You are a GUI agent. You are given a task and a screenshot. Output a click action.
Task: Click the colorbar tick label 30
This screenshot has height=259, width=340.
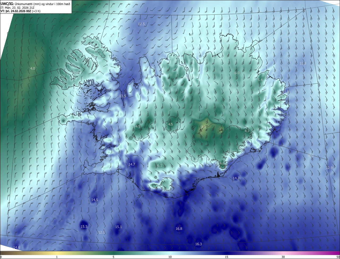[283, 257]
